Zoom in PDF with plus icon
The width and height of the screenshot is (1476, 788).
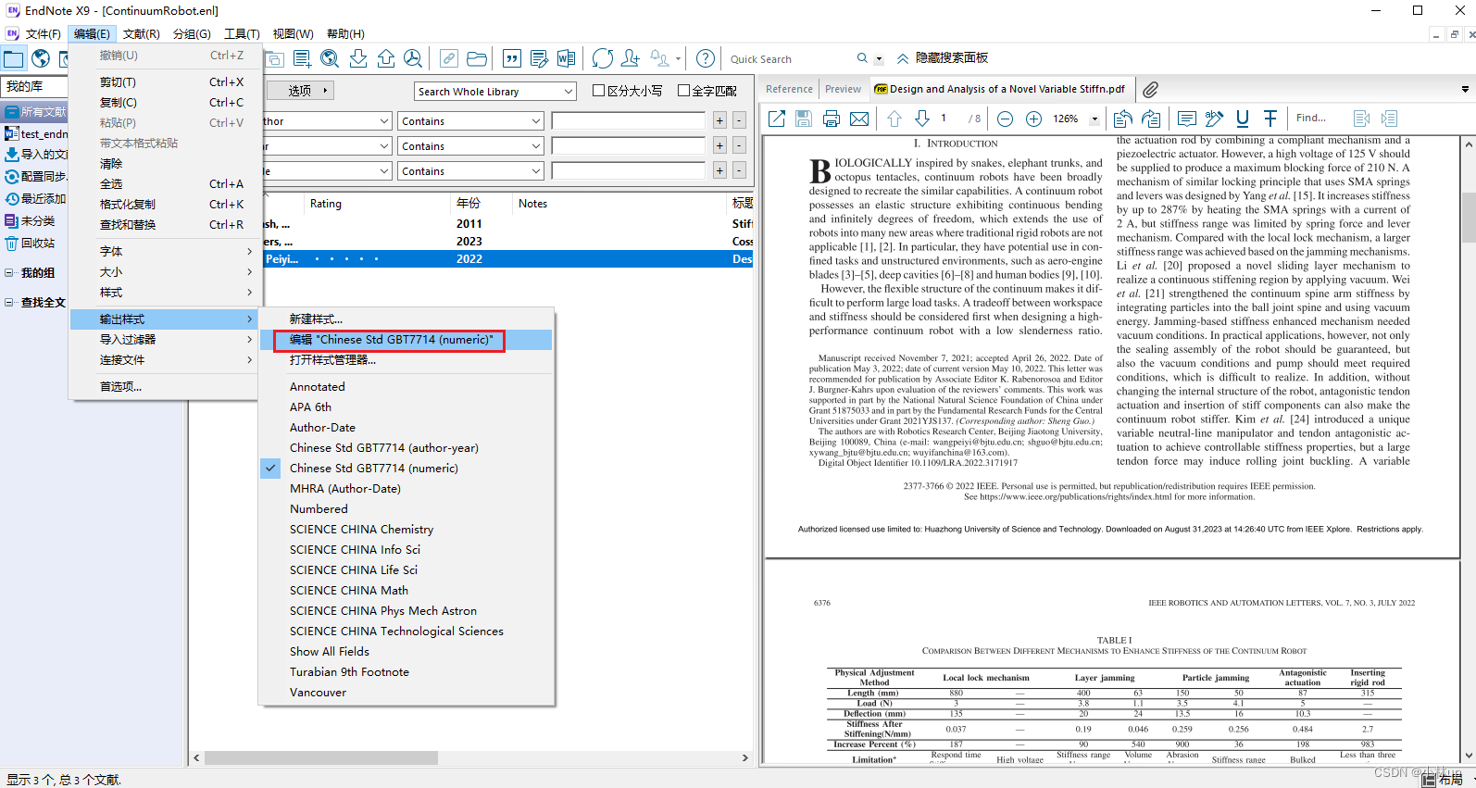(x=1034, y=119)
